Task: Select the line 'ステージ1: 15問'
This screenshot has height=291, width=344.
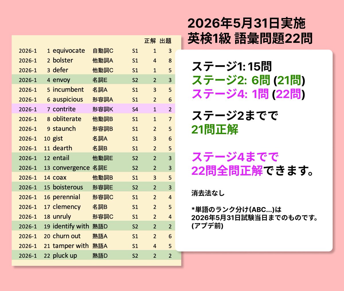Action: (x=232, y=67)
